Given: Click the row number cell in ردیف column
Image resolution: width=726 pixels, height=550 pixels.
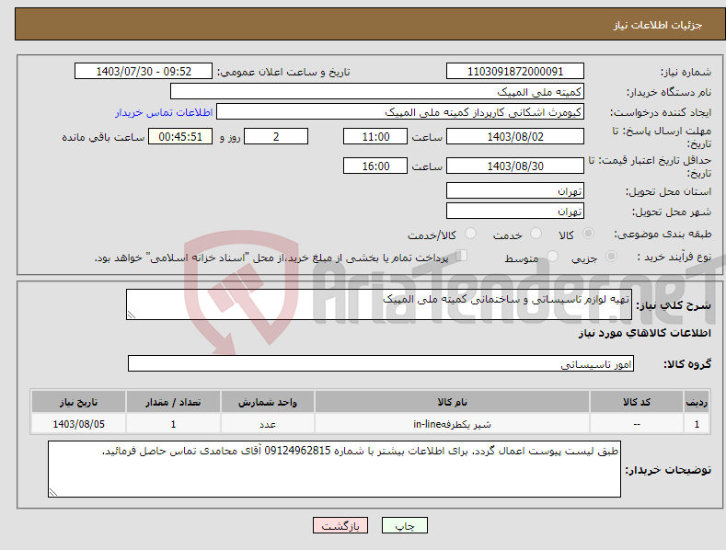Looking at the screenshot, I should (697, 424).
